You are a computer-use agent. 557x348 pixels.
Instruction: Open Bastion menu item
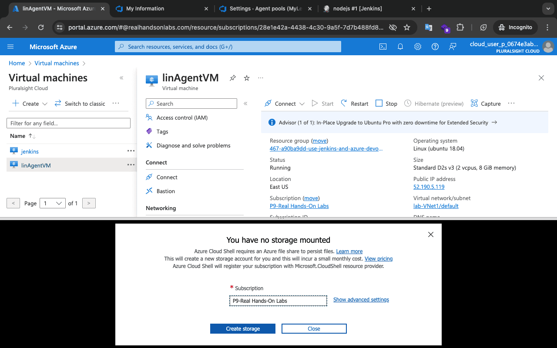[x=165, y=191]
